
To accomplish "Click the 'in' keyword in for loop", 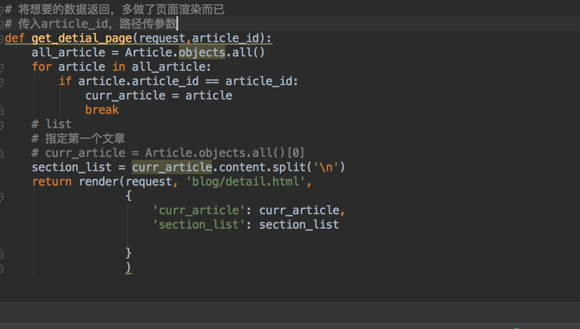I will [x=118, y=66].
